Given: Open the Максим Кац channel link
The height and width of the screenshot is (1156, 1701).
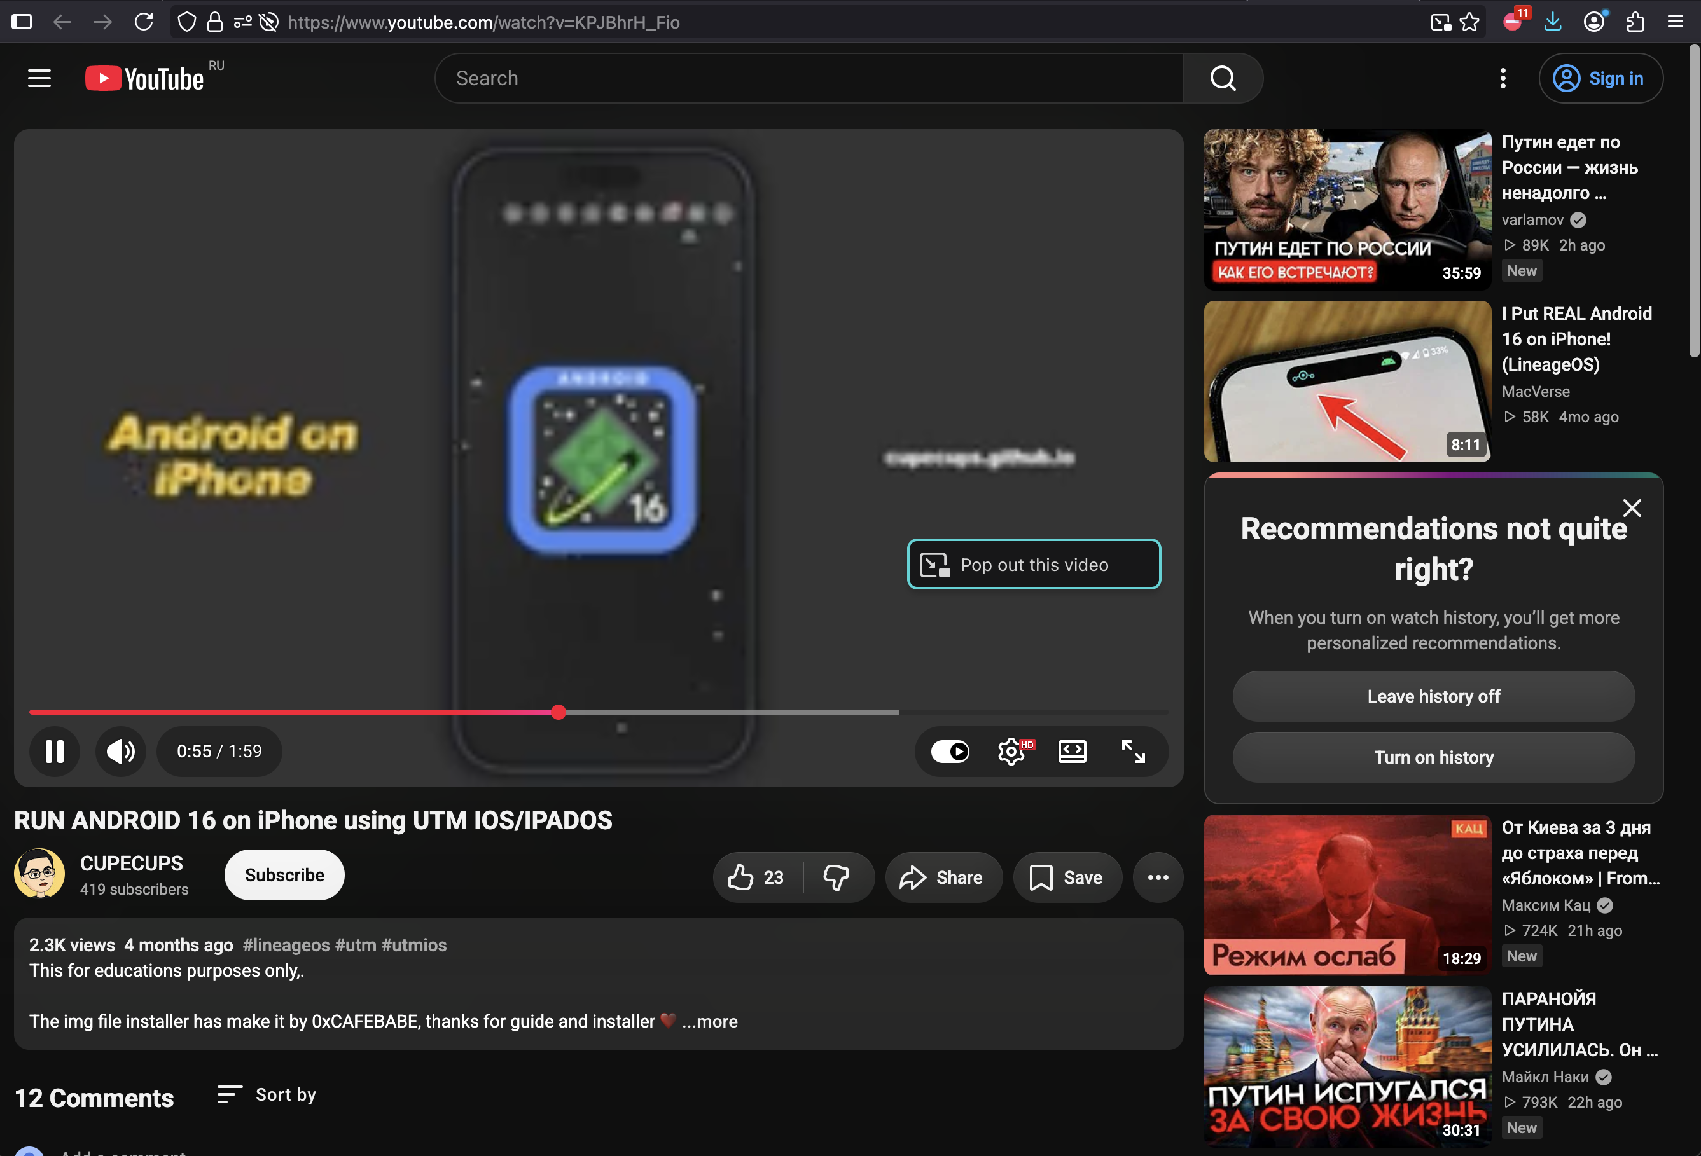Looking at the screenshot, I should (x=1546, y=905).
